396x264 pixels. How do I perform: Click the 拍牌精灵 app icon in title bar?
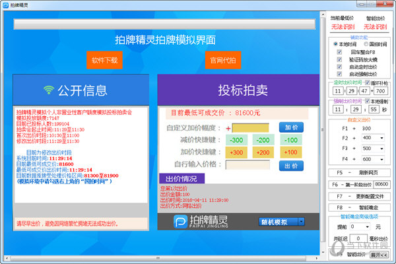click(x=5, y=5)
